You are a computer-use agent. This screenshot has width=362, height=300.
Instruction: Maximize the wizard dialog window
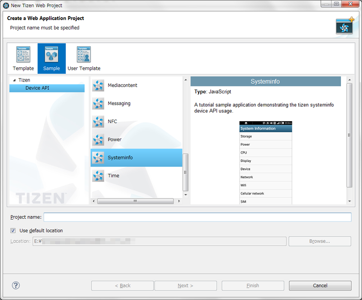pyautogui.click(x=336, y=4)
